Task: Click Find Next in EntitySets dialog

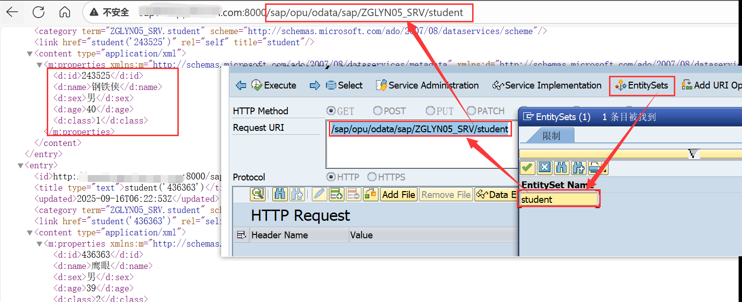Action: tap(578, 168)
